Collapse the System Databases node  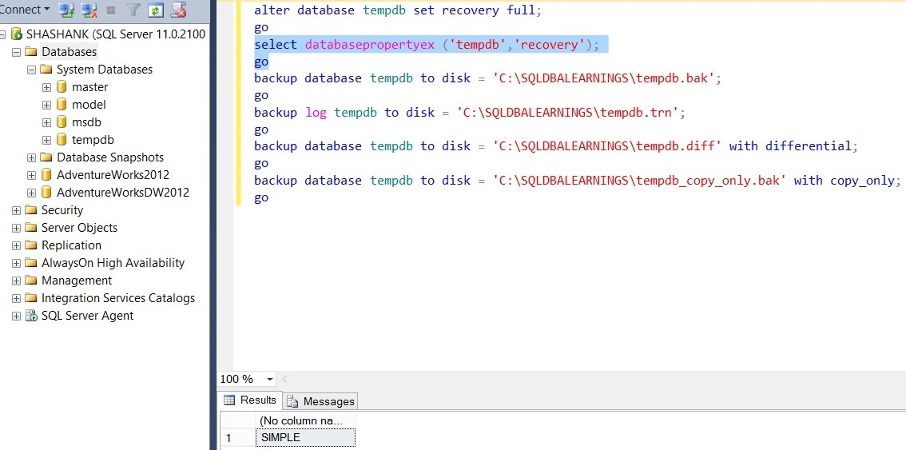point(31,70)
